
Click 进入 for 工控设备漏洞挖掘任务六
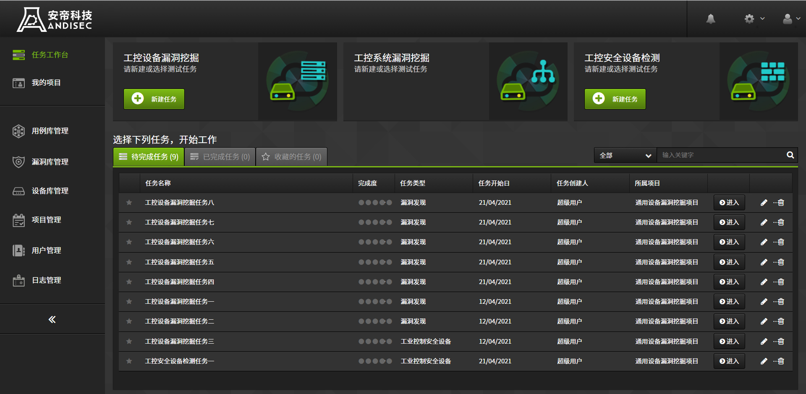[729, 242]
